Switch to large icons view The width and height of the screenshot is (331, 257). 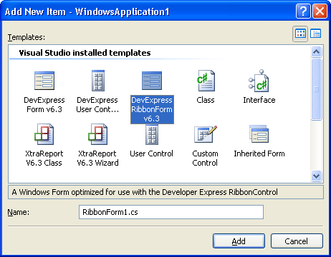tap(300, 34)
